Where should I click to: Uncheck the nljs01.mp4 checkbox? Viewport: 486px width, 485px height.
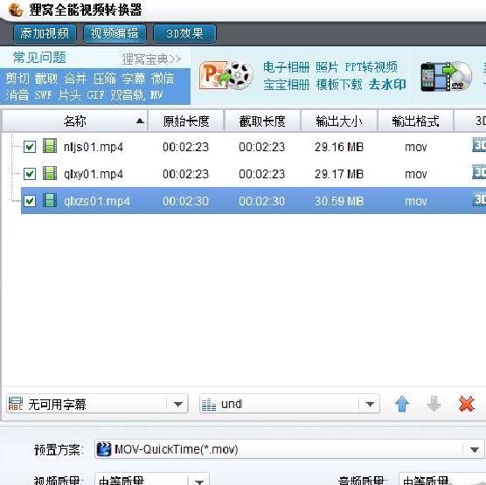(x=30, y=147)
